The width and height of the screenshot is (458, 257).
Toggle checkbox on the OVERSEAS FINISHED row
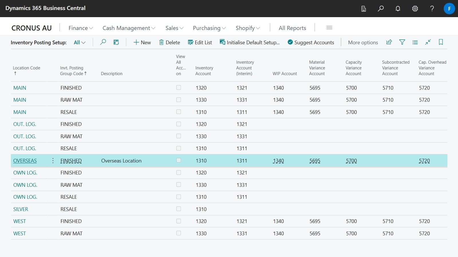(x=179, y=160)
